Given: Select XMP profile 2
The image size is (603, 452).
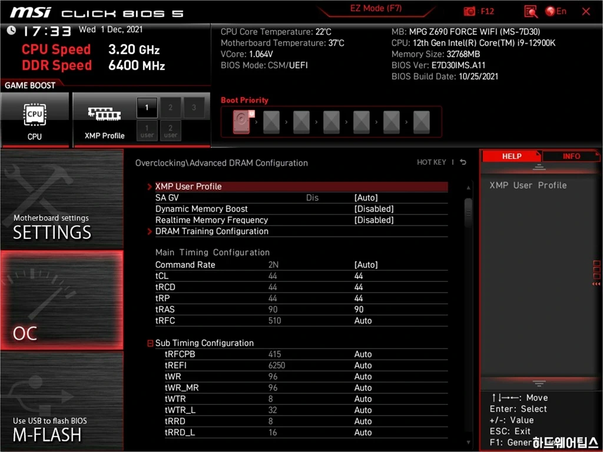Looking at the screenshot, I should point(170,108).
